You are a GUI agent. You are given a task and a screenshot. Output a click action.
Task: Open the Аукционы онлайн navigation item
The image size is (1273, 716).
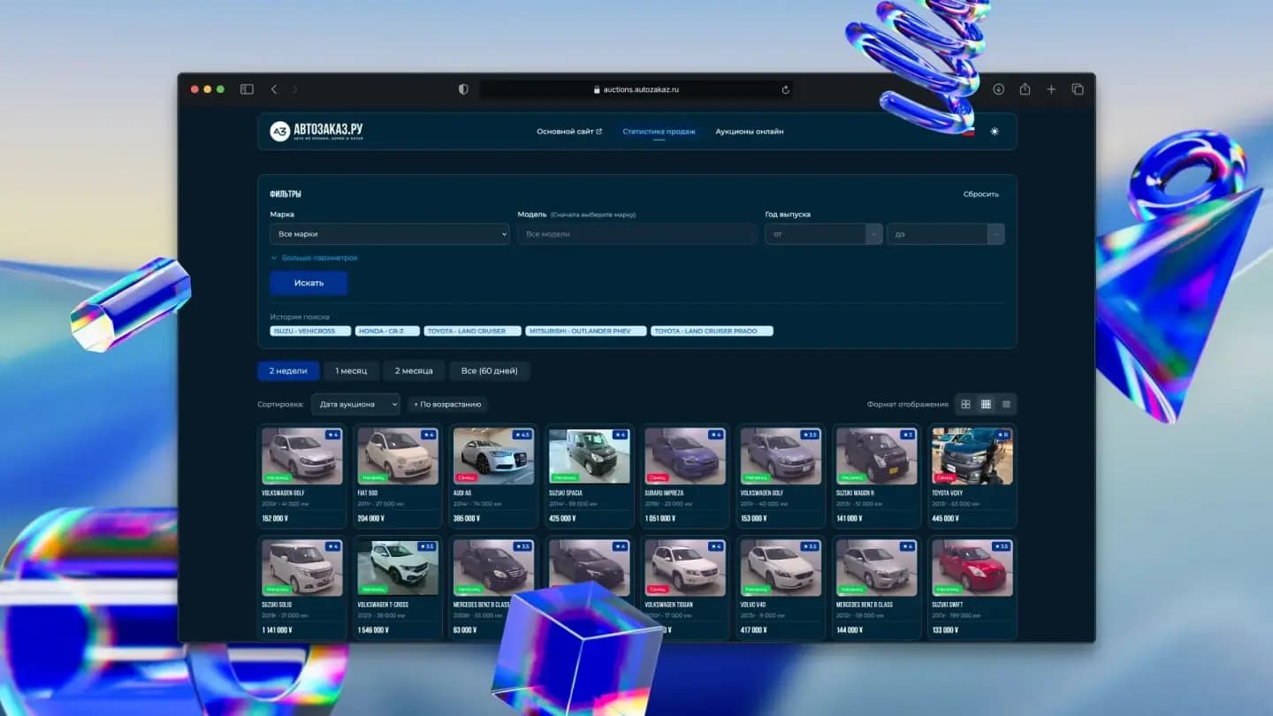pos(749,131)
